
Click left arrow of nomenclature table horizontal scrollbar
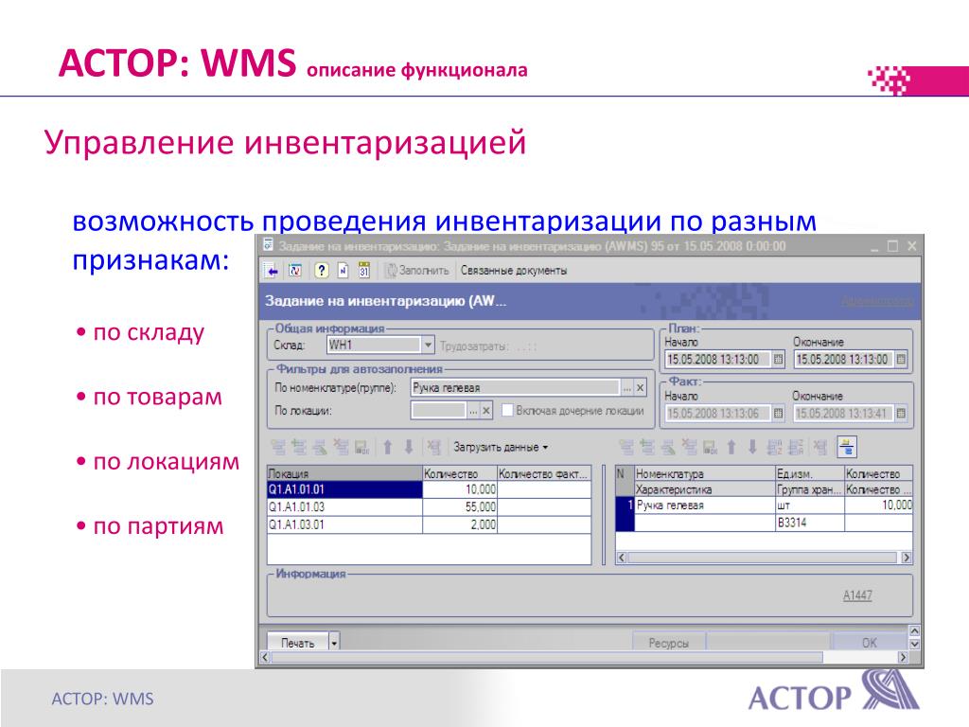(622, 558)
